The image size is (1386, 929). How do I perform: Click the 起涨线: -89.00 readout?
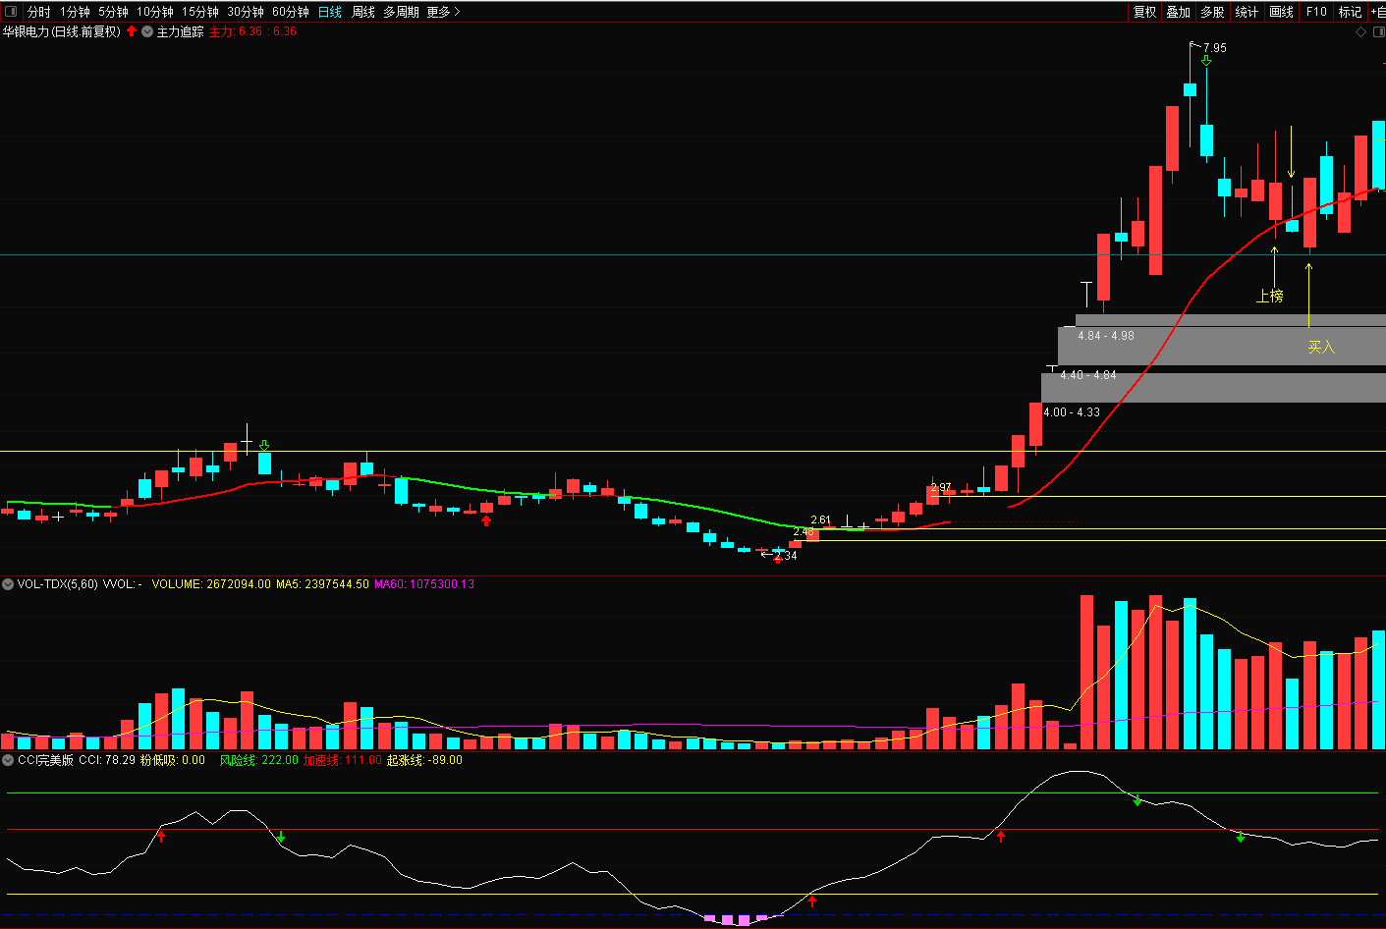424,759
